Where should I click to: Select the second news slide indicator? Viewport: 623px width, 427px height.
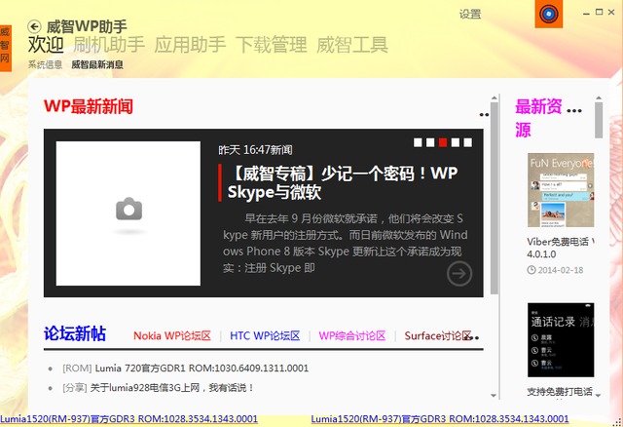(x=430, y=142)
